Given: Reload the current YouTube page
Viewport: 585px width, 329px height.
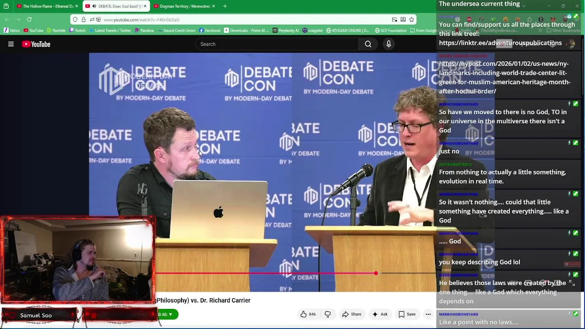Looking at the screenshot, I should [x=29, y=19].
